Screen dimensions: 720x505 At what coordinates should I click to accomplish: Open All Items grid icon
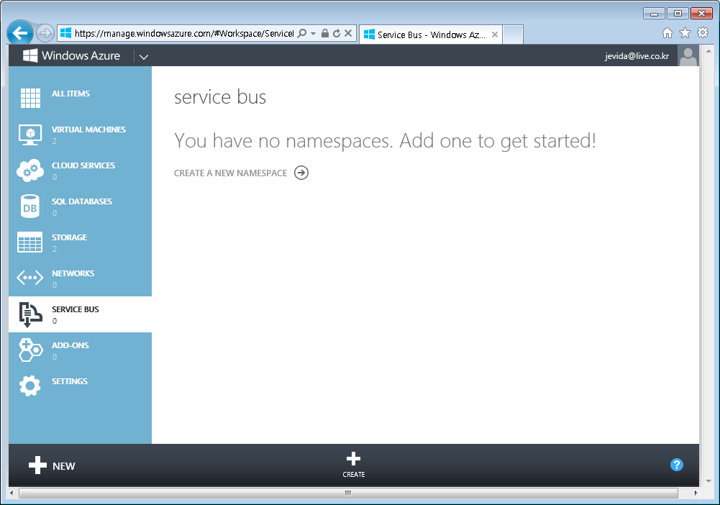[30, 99]
